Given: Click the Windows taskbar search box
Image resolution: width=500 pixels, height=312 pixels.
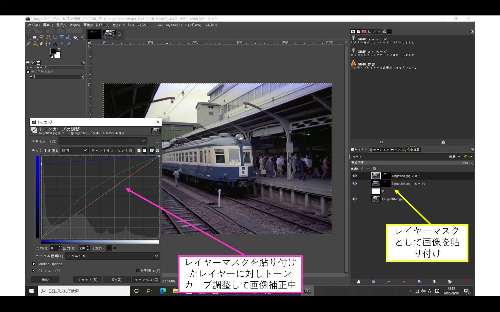Looking at the screenshot, I should point(84,291).
